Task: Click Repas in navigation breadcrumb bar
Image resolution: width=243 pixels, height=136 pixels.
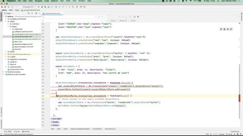Action: coord(17,10)
